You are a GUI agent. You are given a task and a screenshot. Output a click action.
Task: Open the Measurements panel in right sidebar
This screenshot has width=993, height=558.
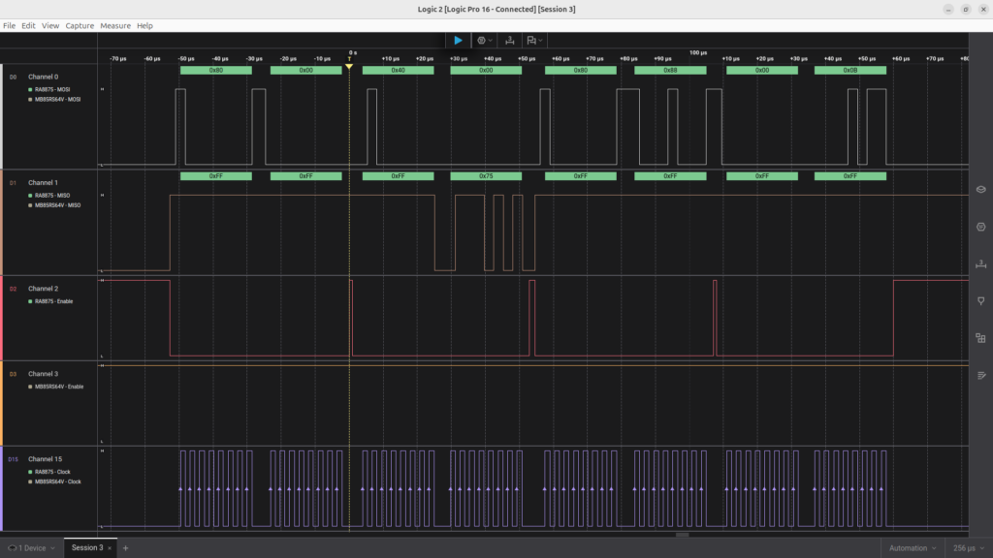point(981,263)
